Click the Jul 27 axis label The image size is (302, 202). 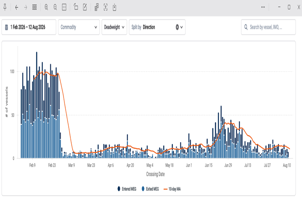click(267, 165)
